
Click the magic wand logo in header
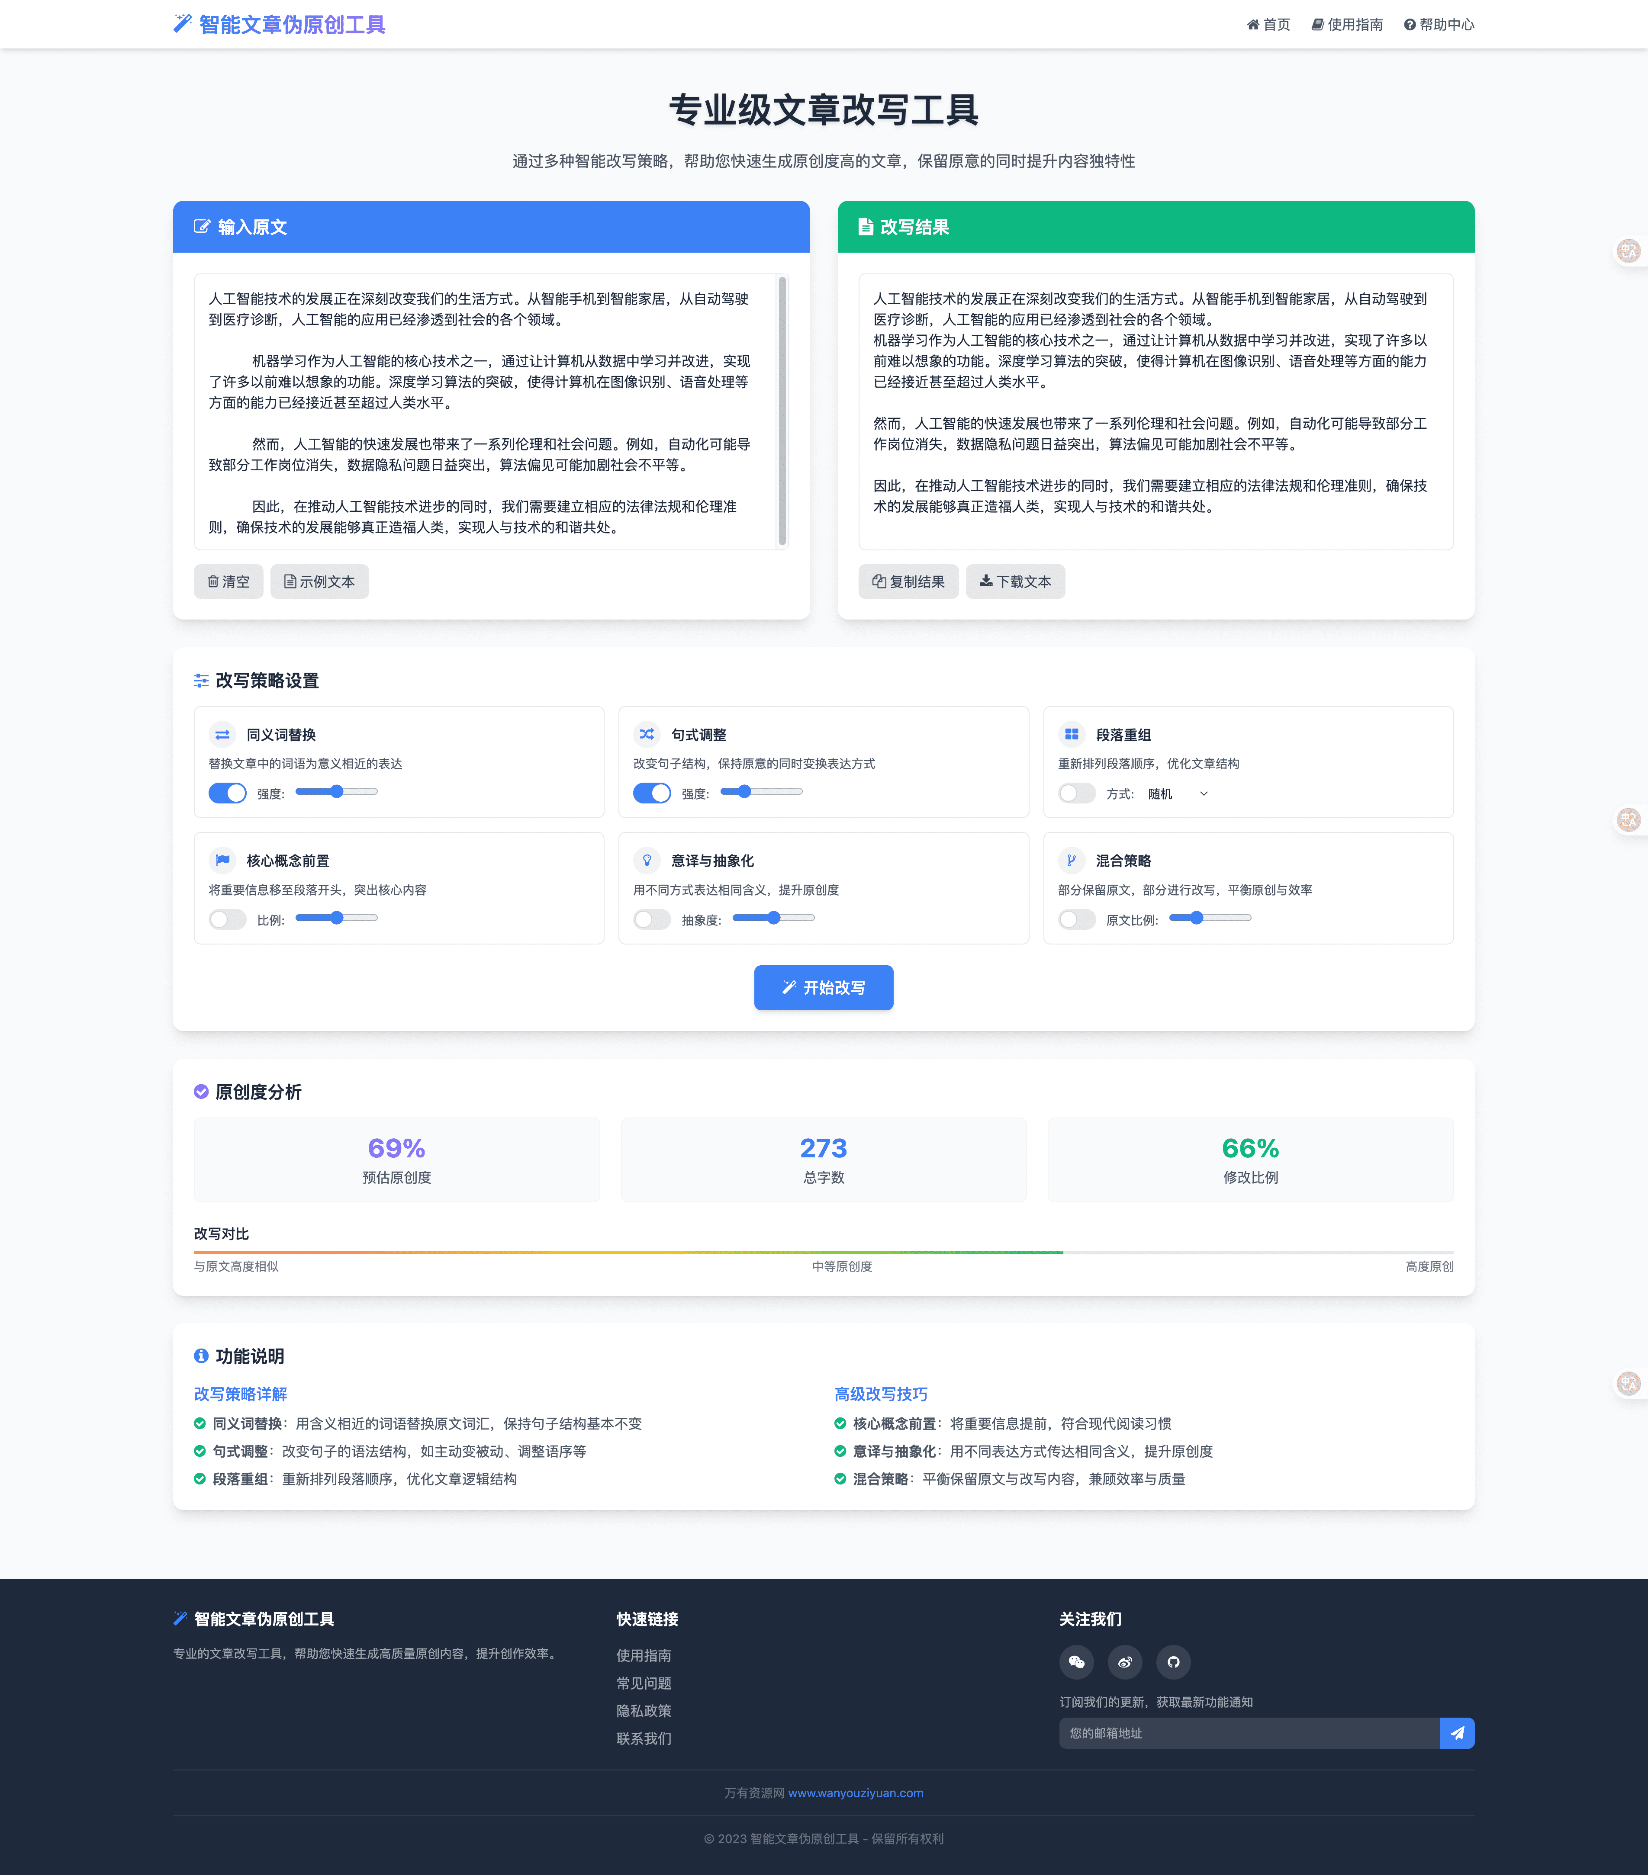(x=183, y=24)
